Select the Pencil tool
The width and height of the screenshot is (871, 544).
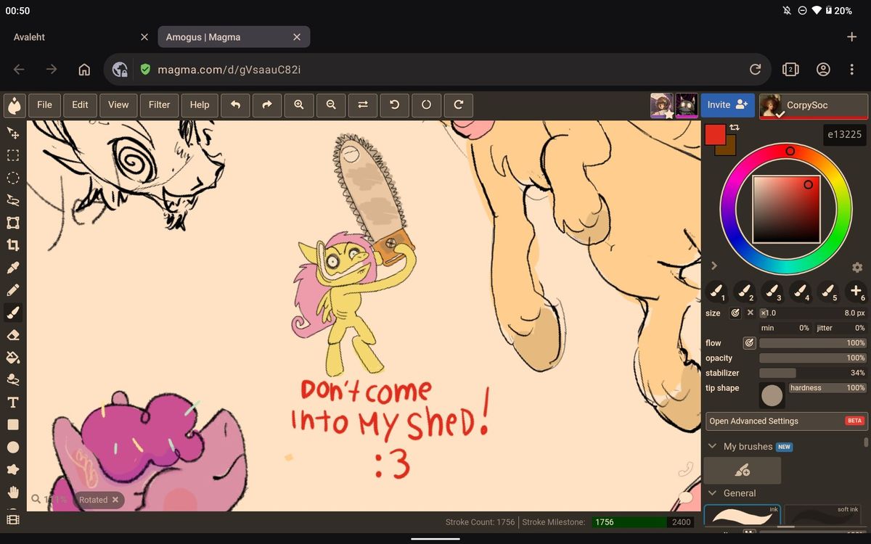[x=12, y=290]
